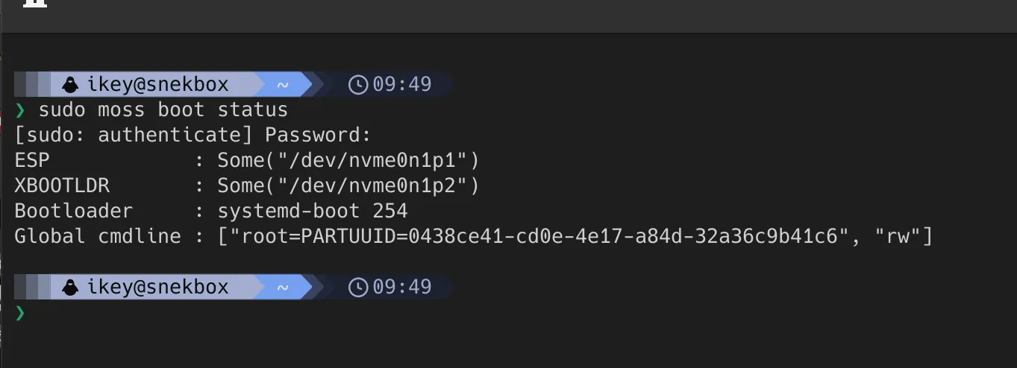The height and width of the screenshot is (368, 1017).
Task: Click the sudo authenticate Password prompt line
Action: tap(193, 136)
